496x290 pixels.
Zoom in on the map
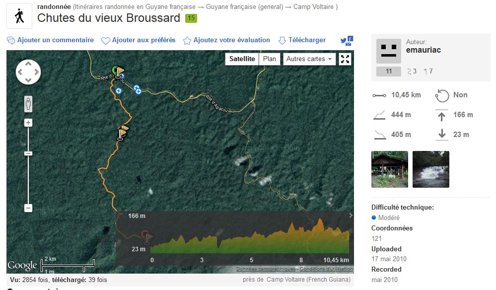[x=28, y=123]
